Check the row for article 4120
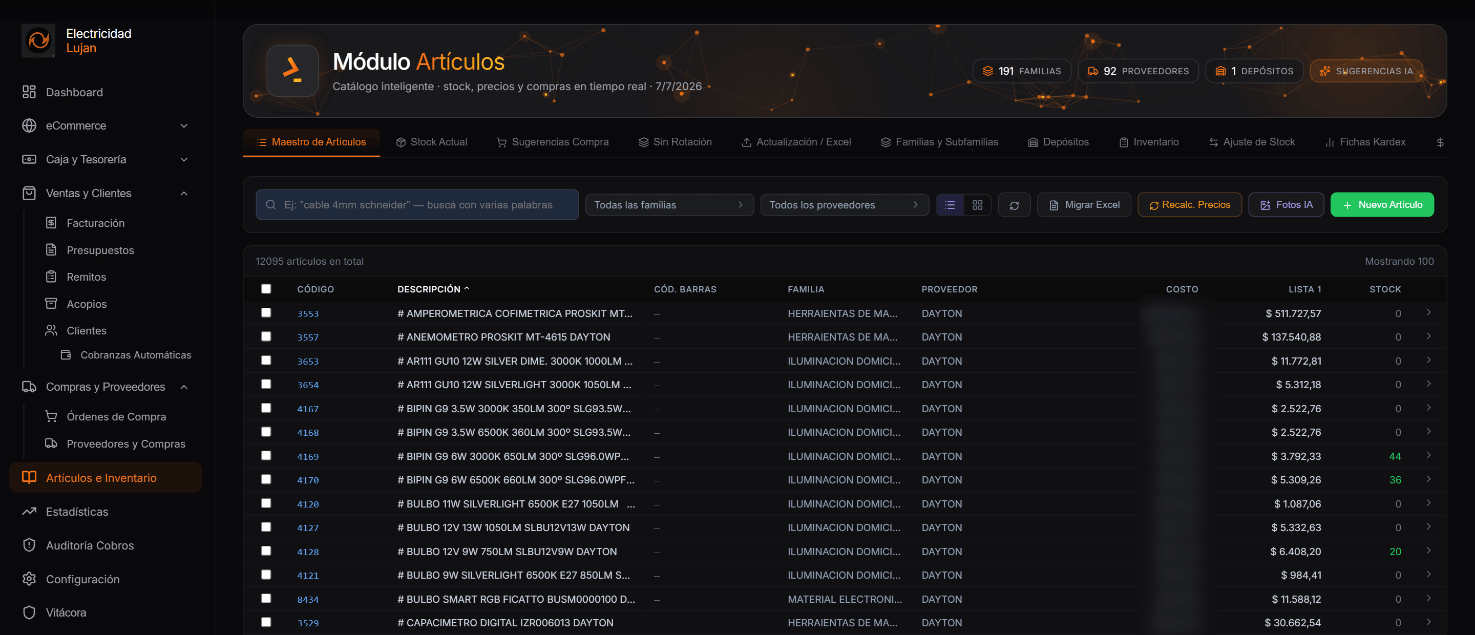The width and height of the screenshot is (1475, 635). coord(266,503)
